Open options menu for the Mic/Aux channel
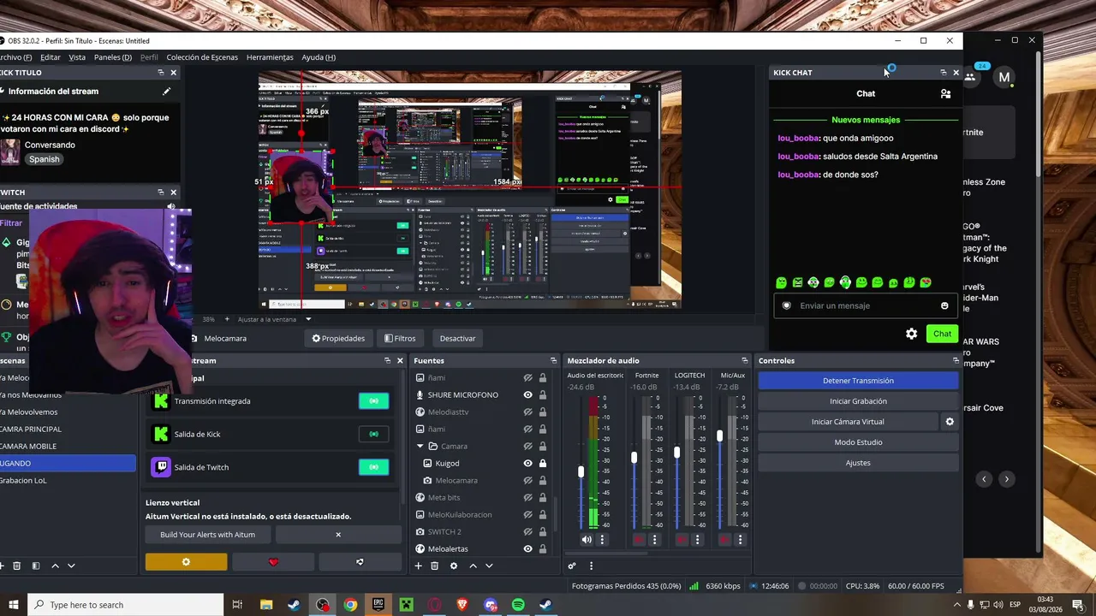 pyautogui.click(x=741, y=540)
